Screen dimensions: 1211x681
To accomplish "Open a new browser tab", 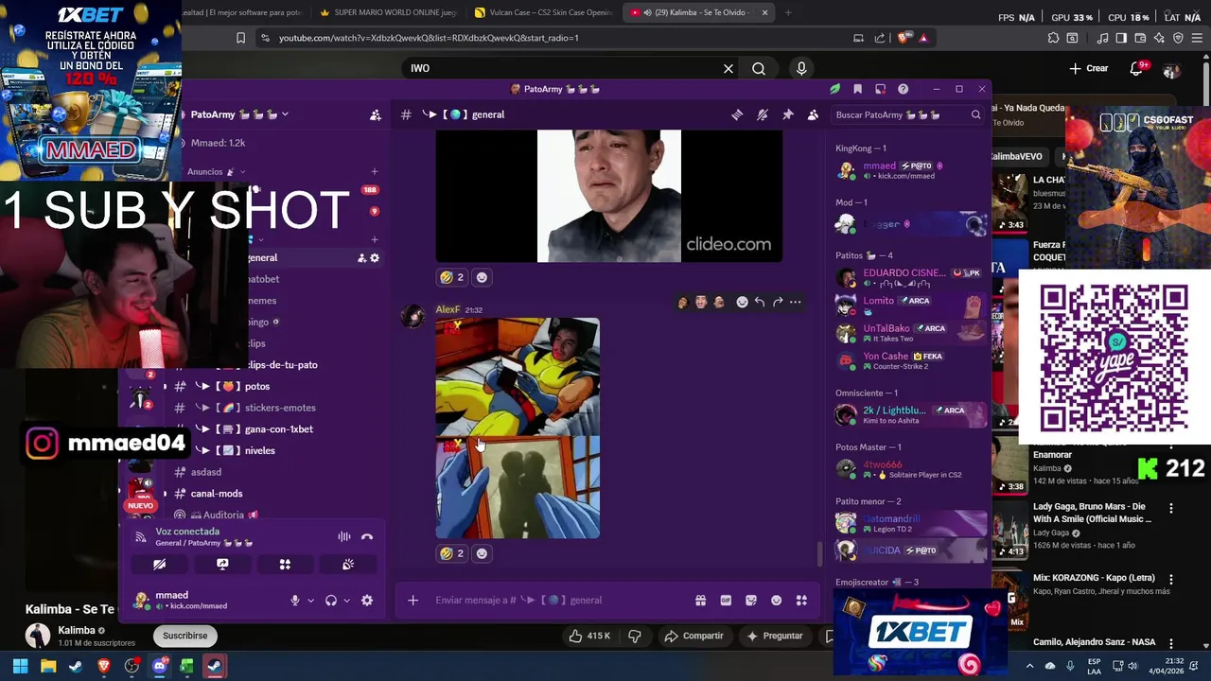I will 788,12.
